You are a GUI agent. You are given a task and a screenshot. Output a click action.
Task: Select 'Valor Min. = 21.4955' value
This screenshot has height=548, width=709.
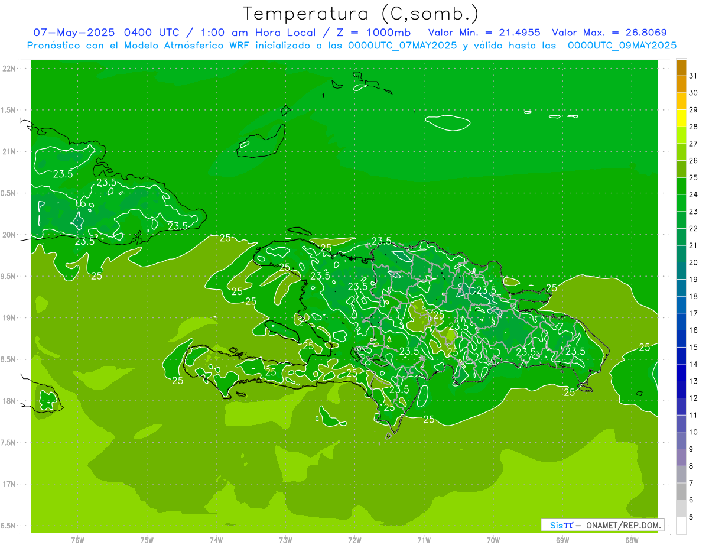pos(484,33)
